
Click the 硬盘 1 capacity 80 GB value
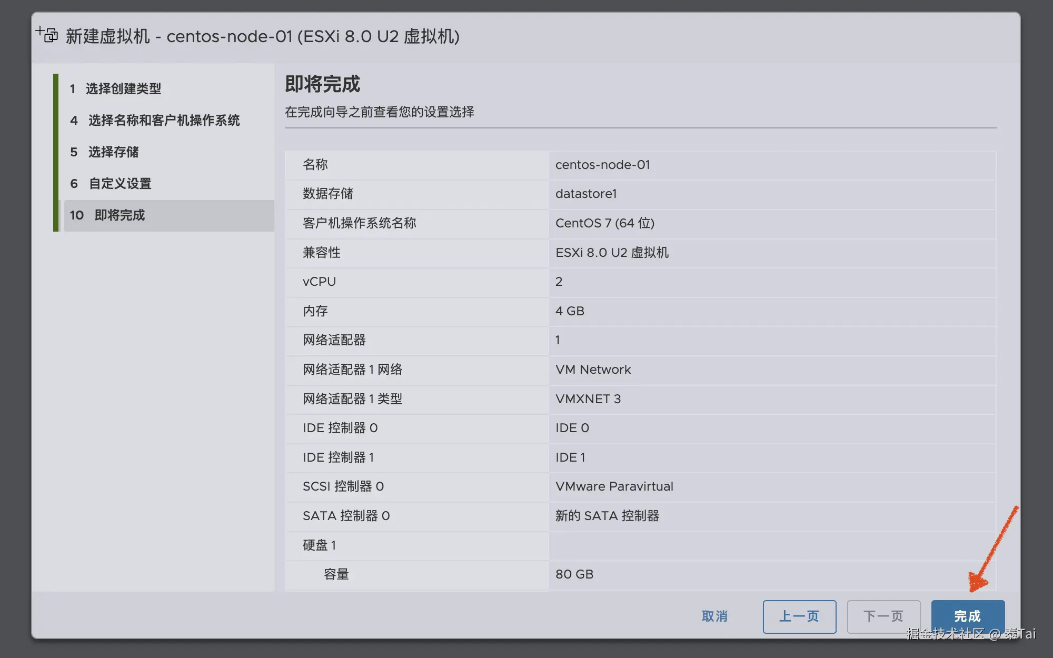(574, 574)
